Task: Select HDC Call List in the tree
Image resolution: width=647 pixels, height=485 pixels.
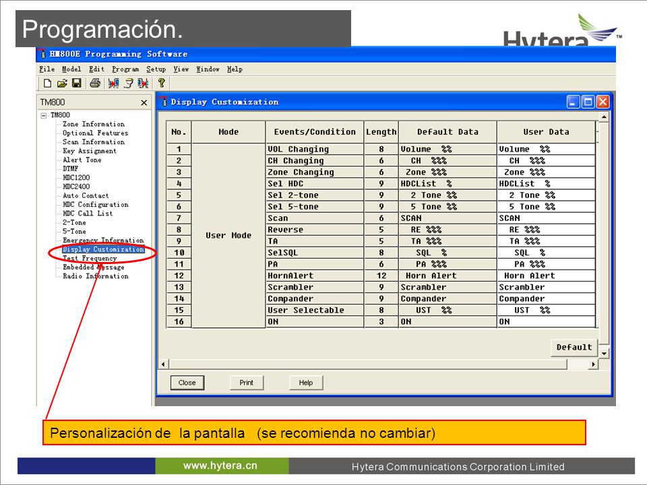Action: (88, 214)
